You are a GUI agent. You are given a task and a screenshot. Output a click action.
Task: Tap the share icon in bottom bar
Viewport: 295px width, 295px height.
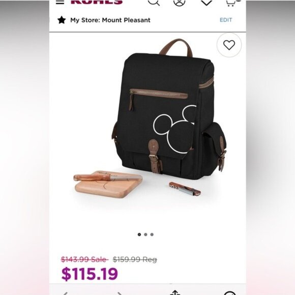click(x=175, y=292)
